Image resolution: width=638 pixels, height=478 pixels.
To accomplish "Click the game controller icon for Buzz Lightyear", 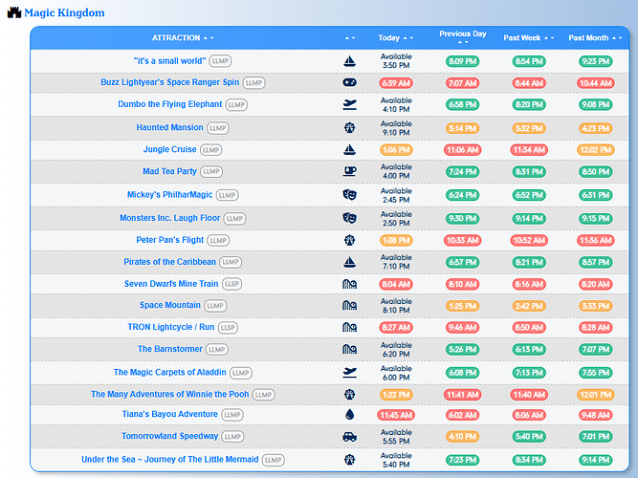I will pos(349,82).
